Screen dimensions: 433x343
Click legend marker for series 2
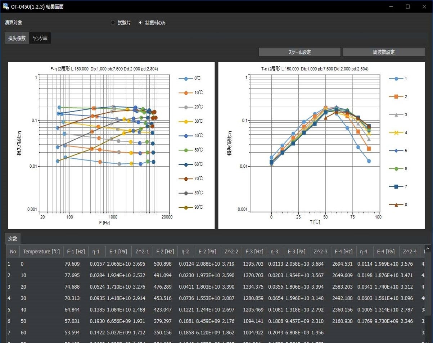tap(396, 96)
